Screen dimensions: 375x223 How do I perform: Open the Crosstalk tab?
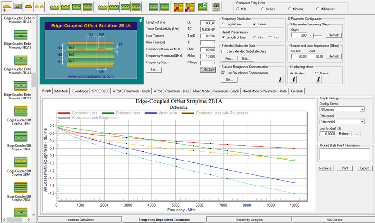coord(297,91)
